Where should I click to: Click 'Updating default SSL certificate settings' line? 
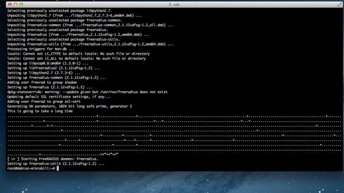59,96
